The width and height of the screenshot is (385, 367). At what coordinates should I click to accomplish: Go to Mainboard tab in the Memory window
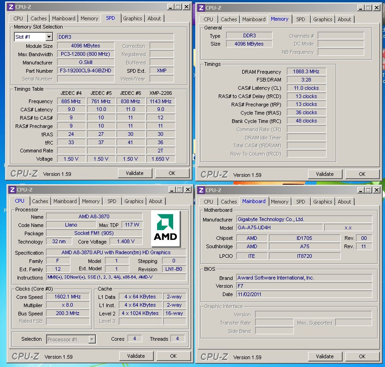[x=254, y=19]
